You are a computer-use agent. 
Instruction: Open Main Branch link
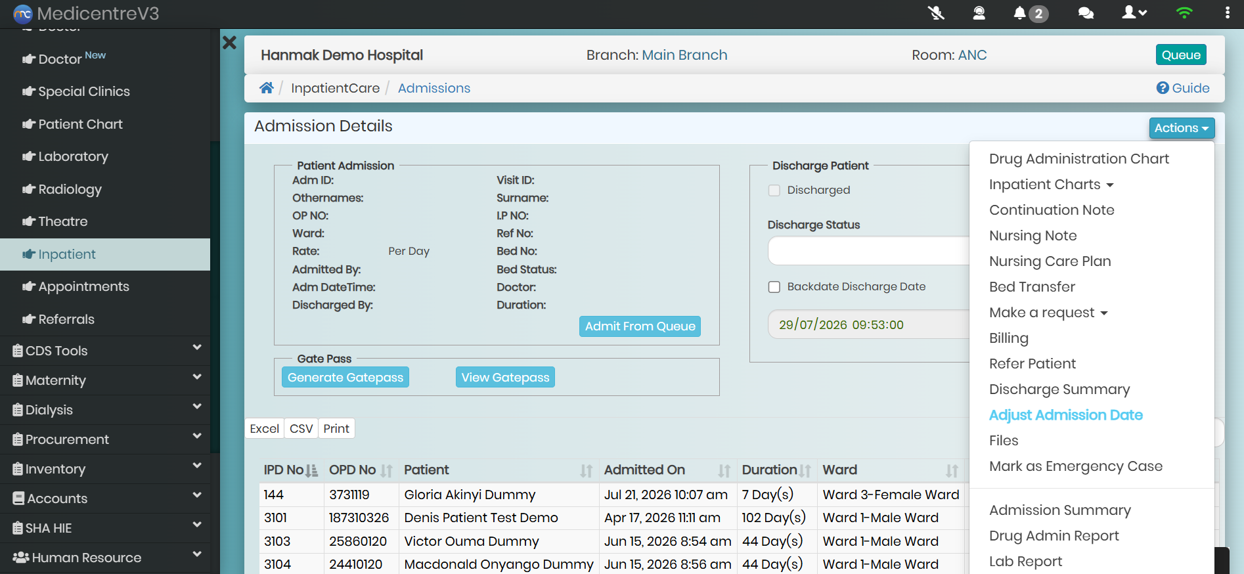click(x=684, y=55)
